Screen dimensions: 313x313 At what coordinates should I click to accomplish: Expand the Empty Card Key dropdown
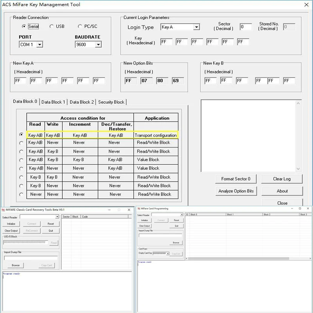(168, 254)
